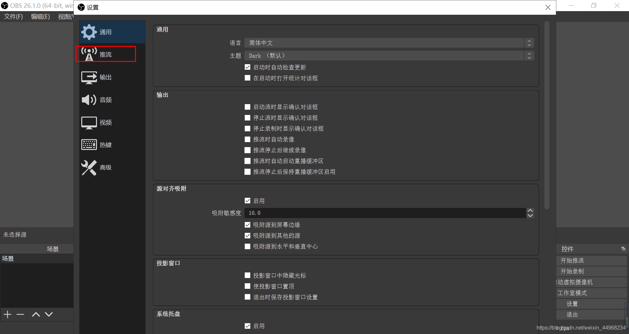Select the 音频 (Audio) speaker icon
This screenshot has height=334, width=629.
tap(89, 100)
